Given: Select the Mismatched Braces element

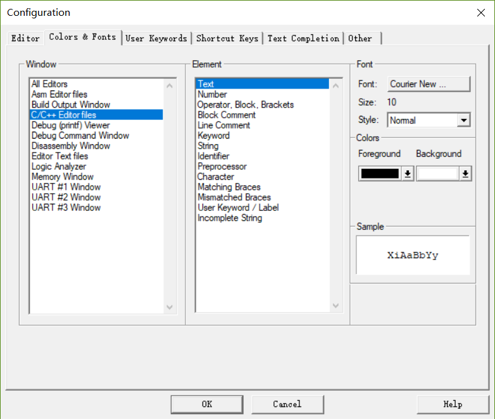Looking at the screenshot, I should [263, 197].
